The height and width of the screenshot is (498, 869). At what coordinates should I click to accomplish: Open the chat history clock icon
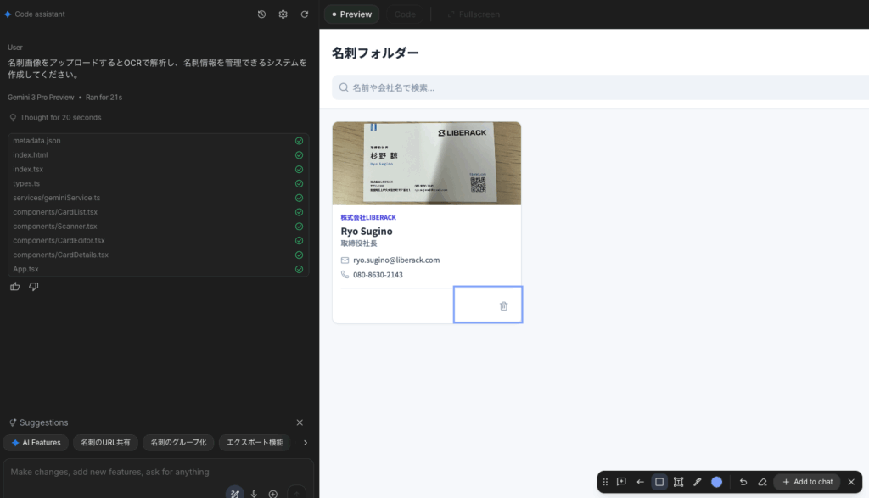click(261, 14)
